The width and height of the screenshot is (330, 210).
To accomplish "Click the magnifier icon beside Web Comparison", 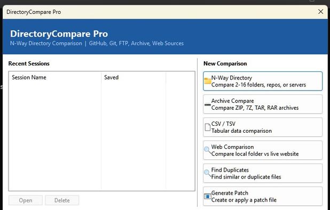I will [207, 150].
